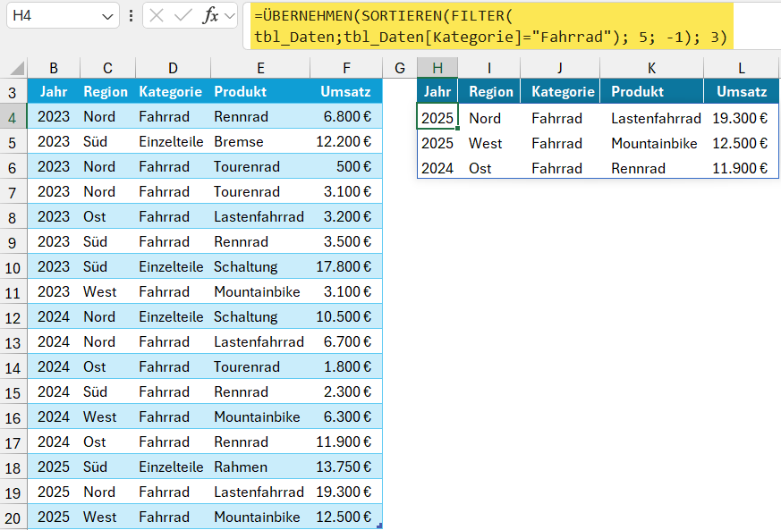Image resolution: width=781 pixels, height=530 pixels.
Task: Select the 19.300 € cell in column F
Action: pyautogui.click(x=347, y=492)
